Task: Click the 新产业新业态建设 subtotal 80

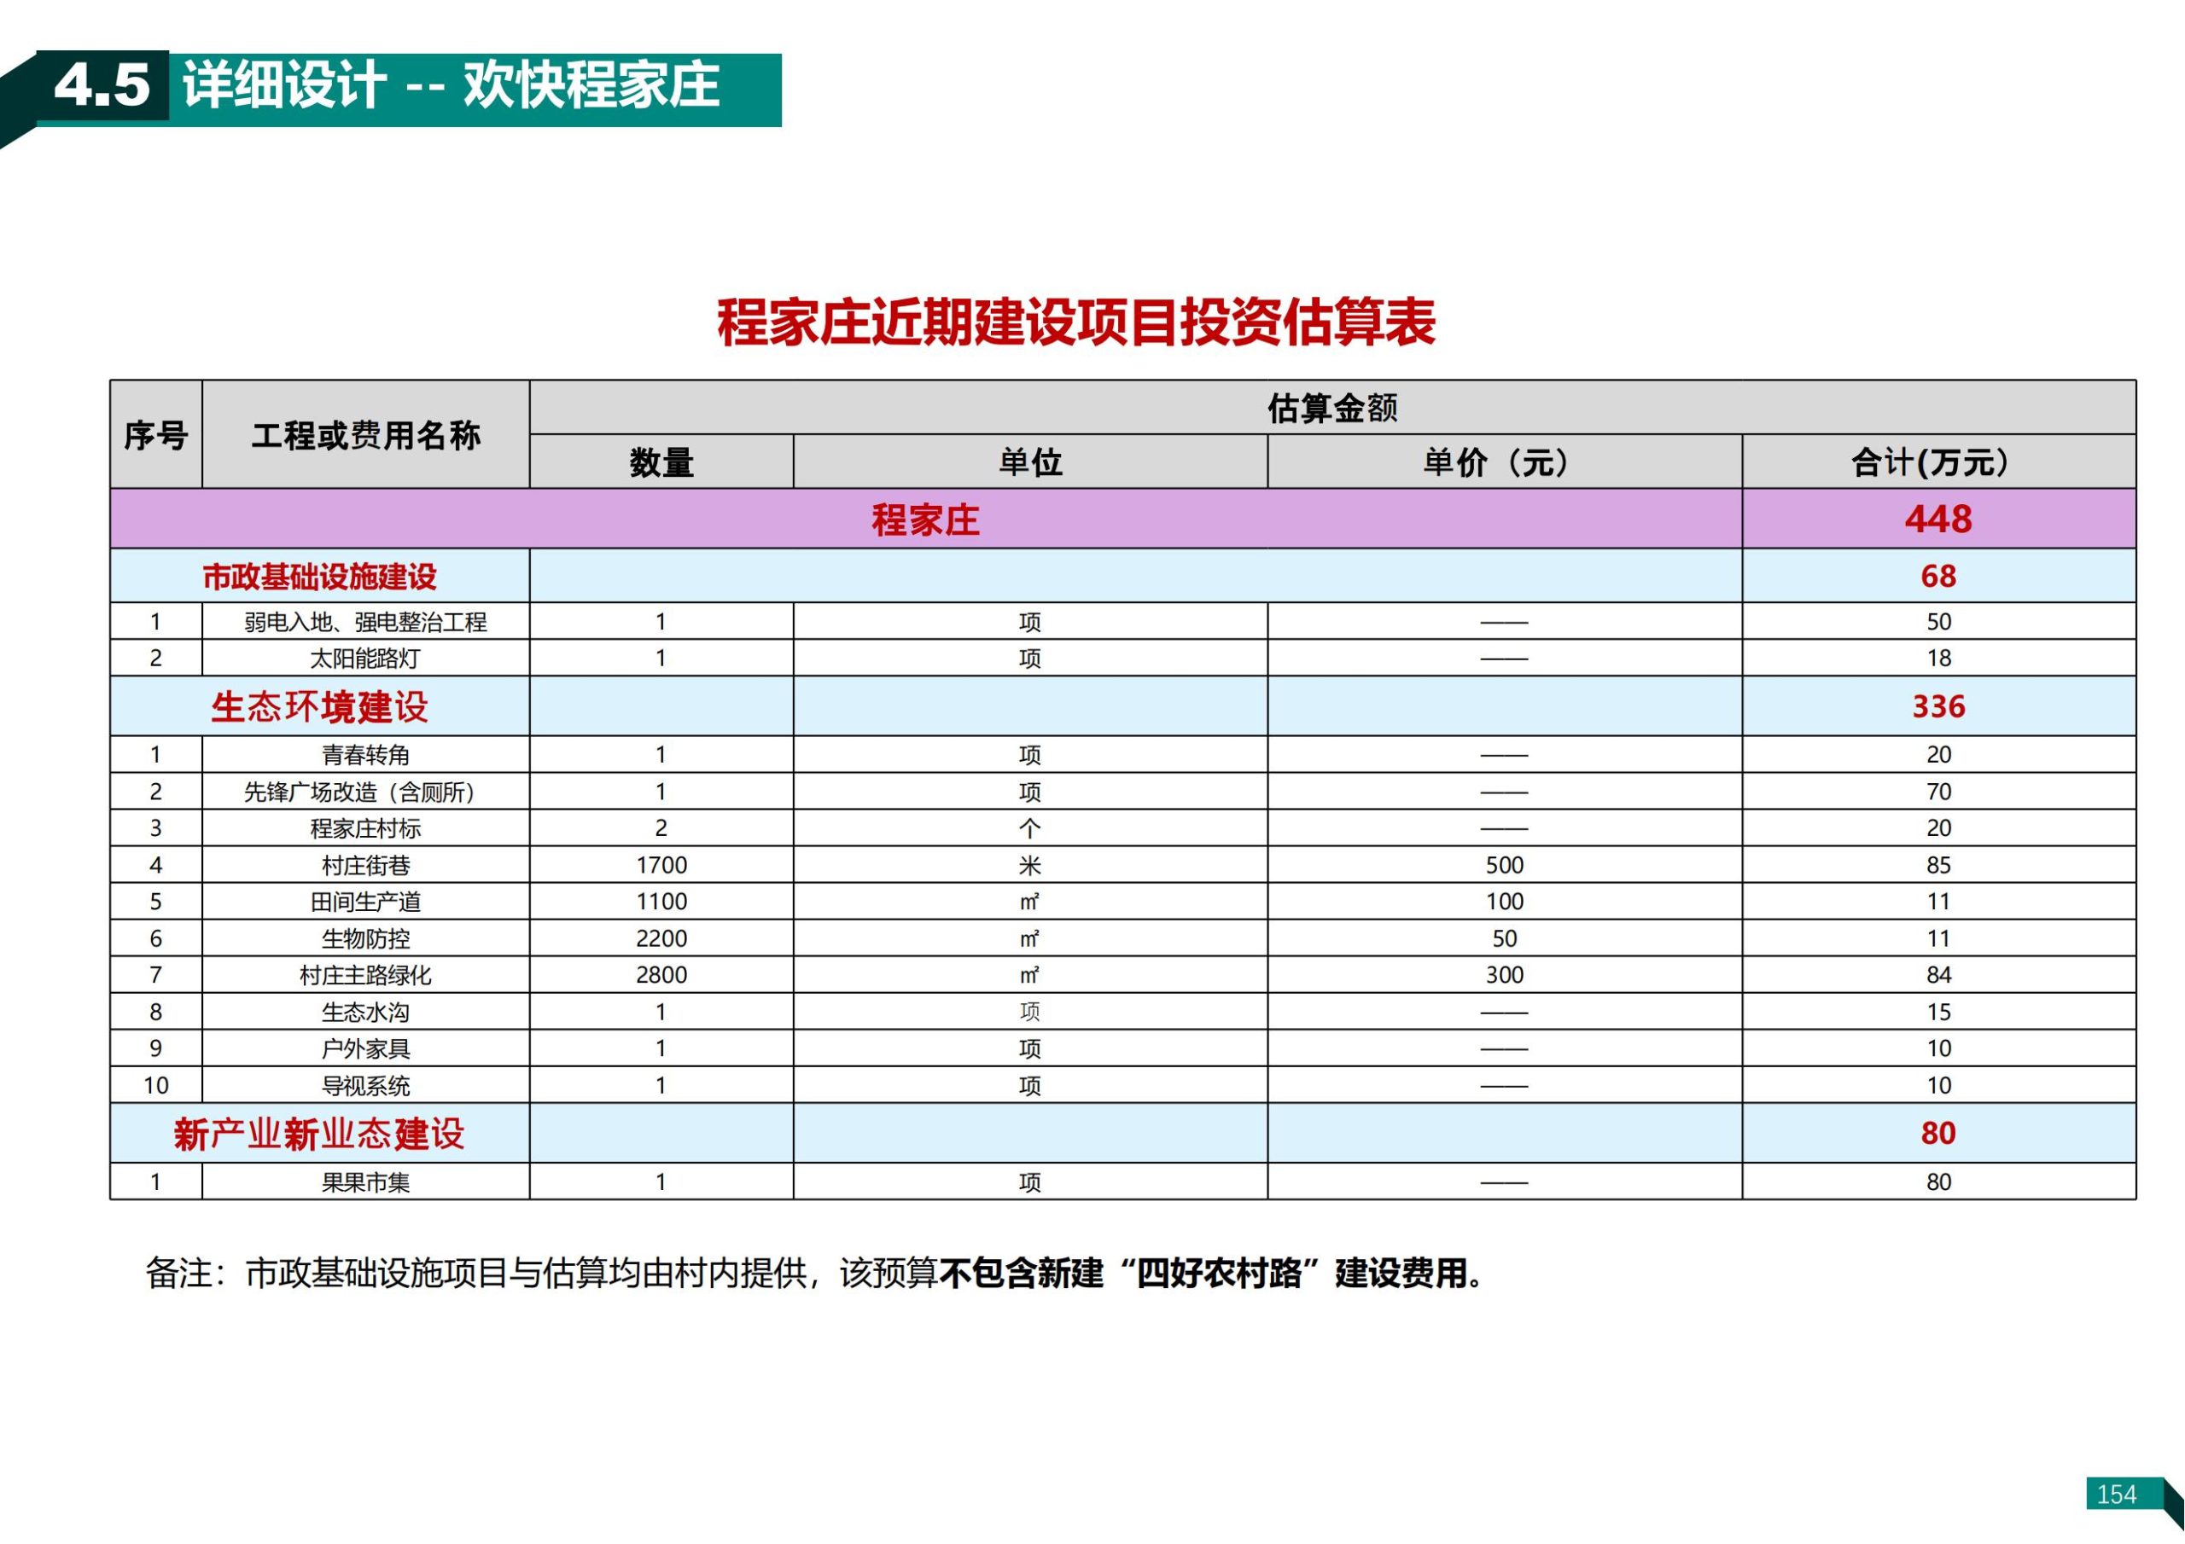Action: coord(1938,1134)
